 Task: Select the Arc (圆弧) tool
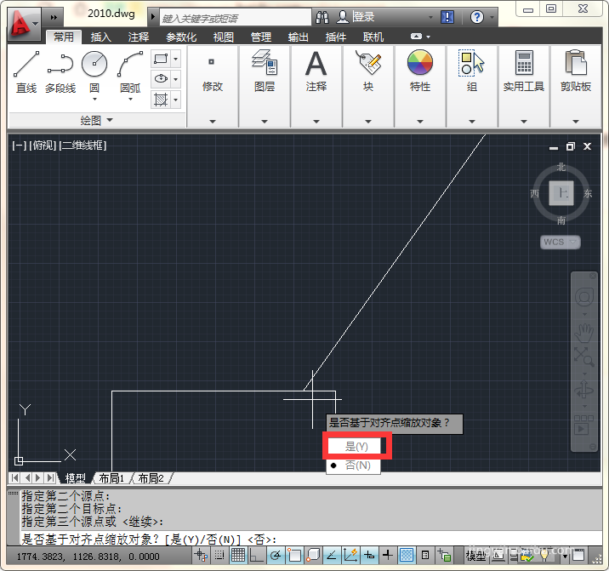click(x=130, y=75)
